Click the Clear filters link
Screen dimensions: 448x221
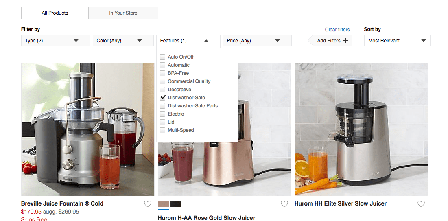click(337, 30)
